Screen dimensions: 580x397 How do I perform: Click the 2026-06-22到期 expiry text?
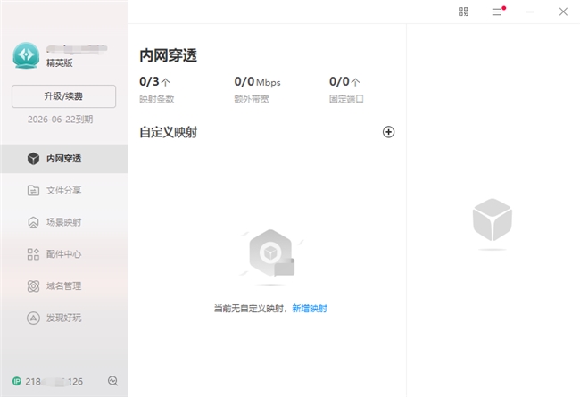point(61,120)
